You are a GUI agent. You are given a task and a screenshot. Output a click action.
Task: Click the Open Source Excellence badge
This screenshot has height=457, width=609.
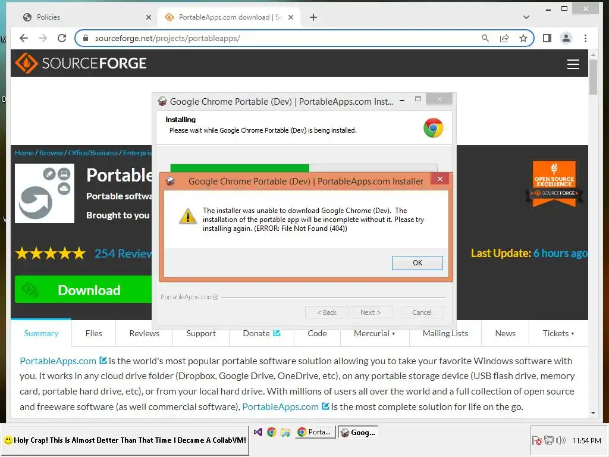[x=554, y=183]
